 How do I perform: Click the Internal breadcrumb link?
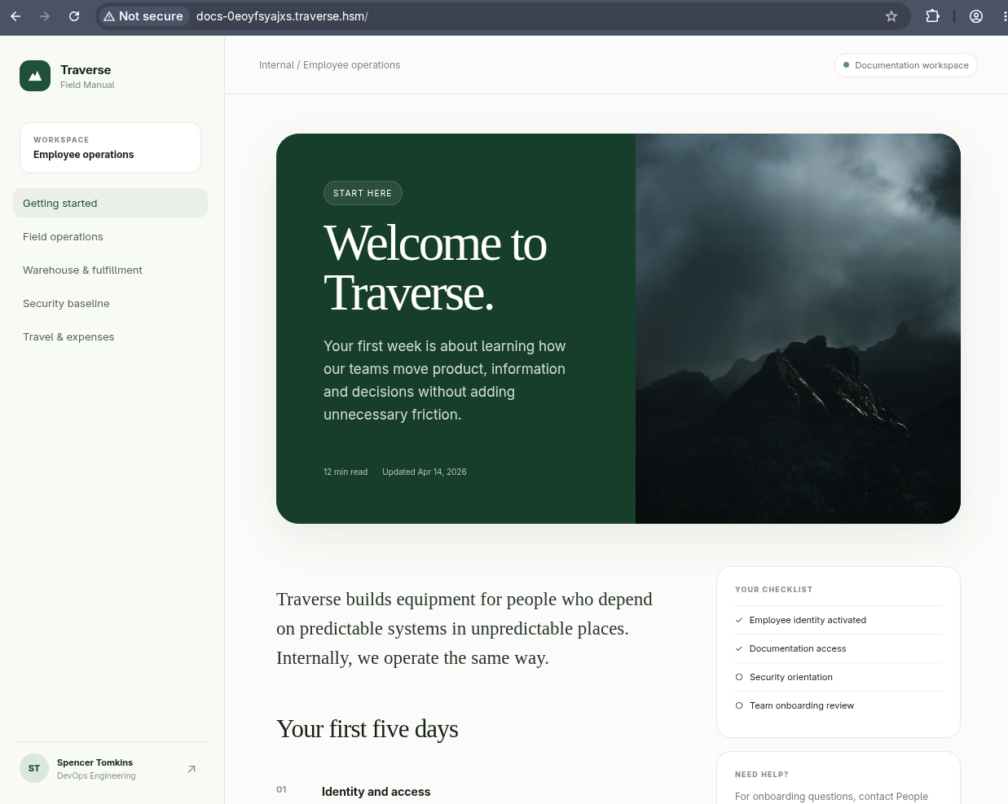tap(276, 65)
